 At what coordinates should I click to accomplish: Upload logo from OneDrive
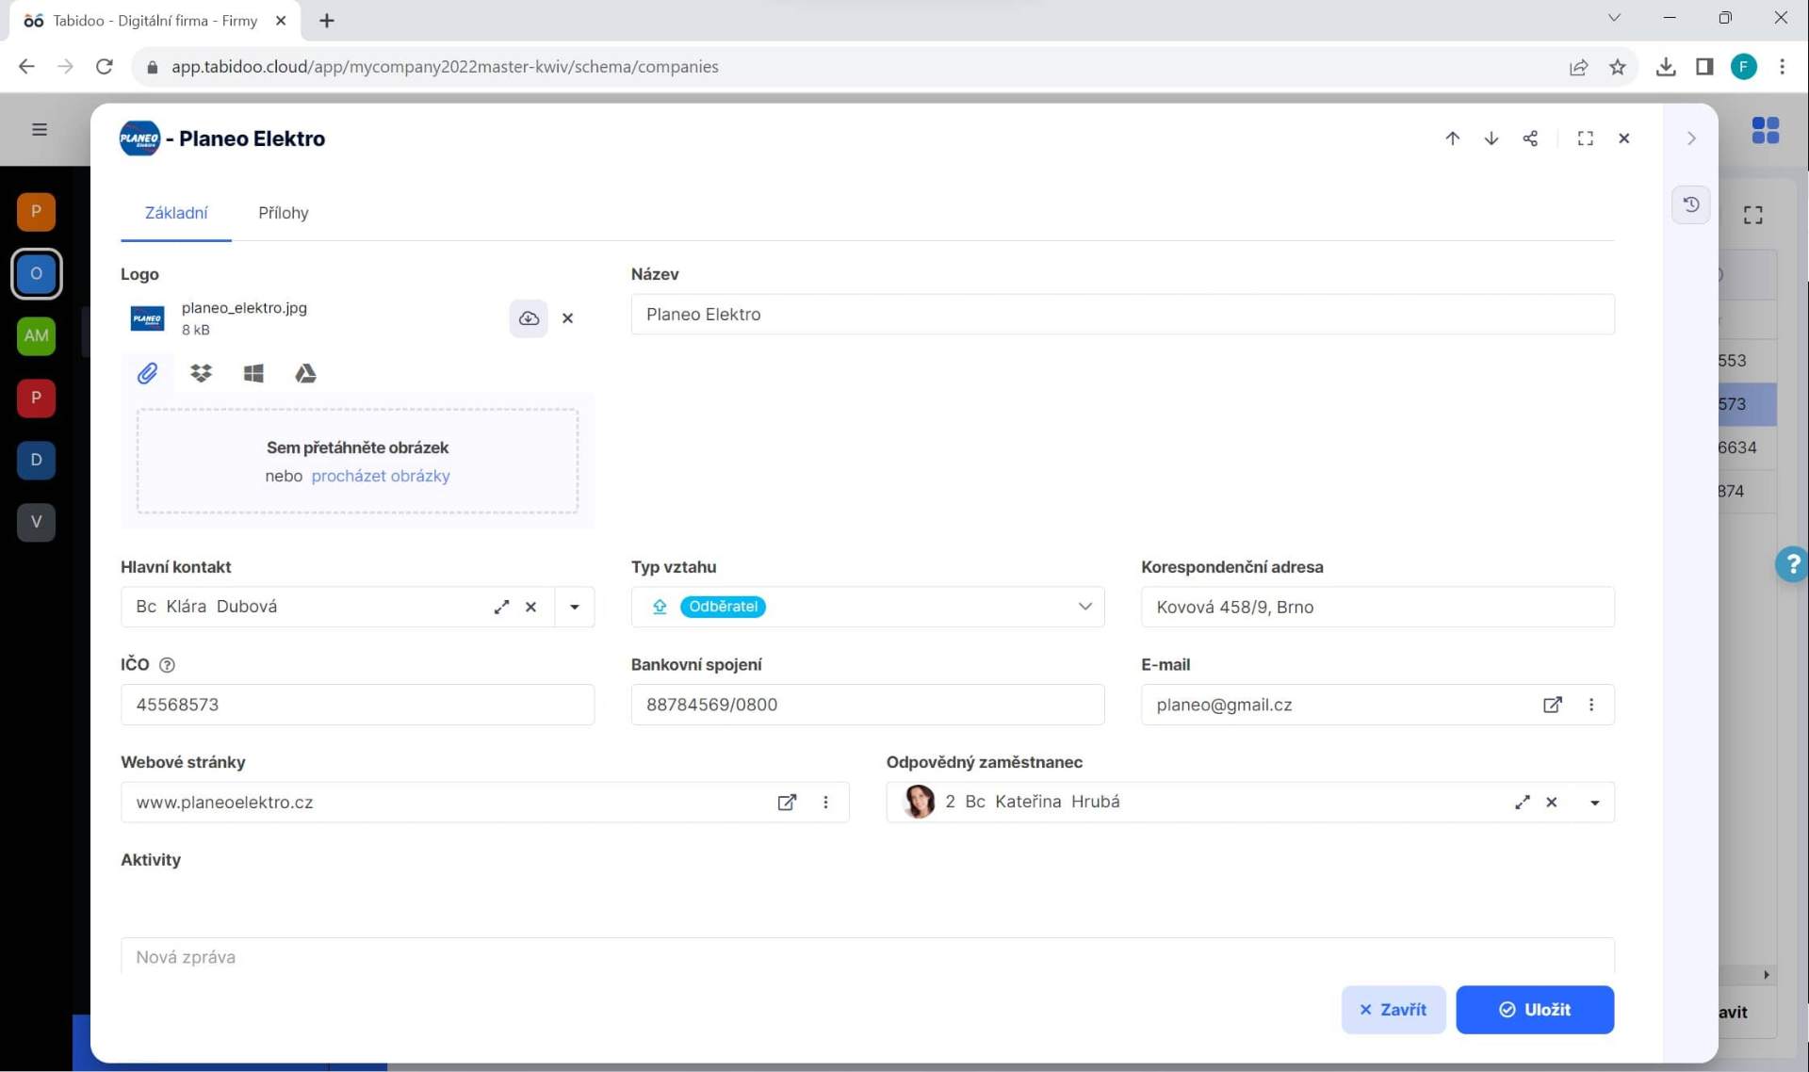(253, 373)
